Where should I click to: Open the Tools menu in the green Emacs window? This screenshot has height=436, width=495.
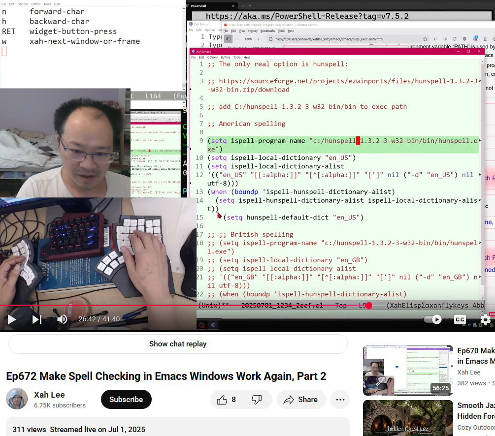pos(237,58)
